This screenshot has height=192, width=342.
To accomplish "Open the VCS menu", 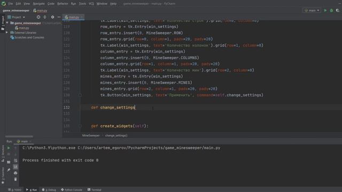I will pos(91,4).
